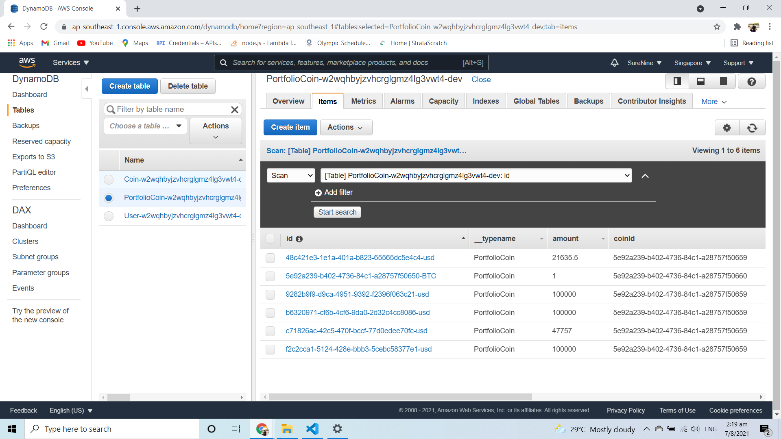This screenshot has height=439, width=781.
Task: Click the info icon next to the id column
Action: 299,239
